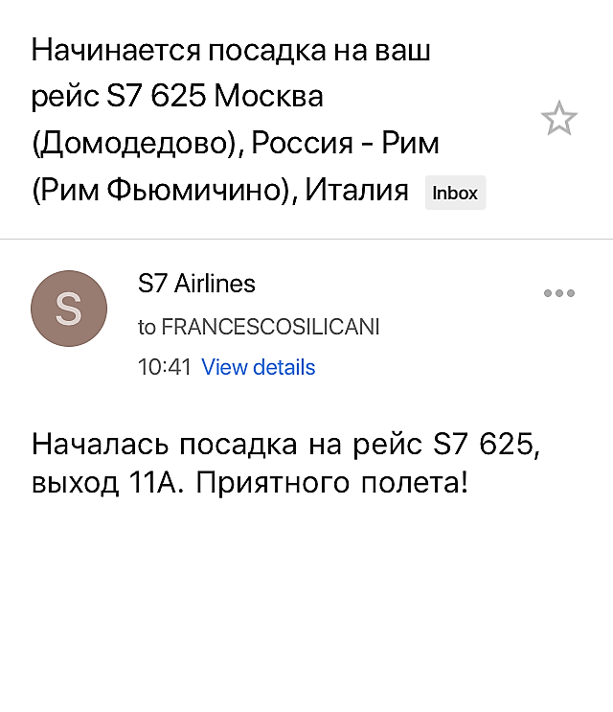Tap the 10:41 message timestamp
Image resolution: width=613 pixels, height=712 pixels.
click(164, 367)
